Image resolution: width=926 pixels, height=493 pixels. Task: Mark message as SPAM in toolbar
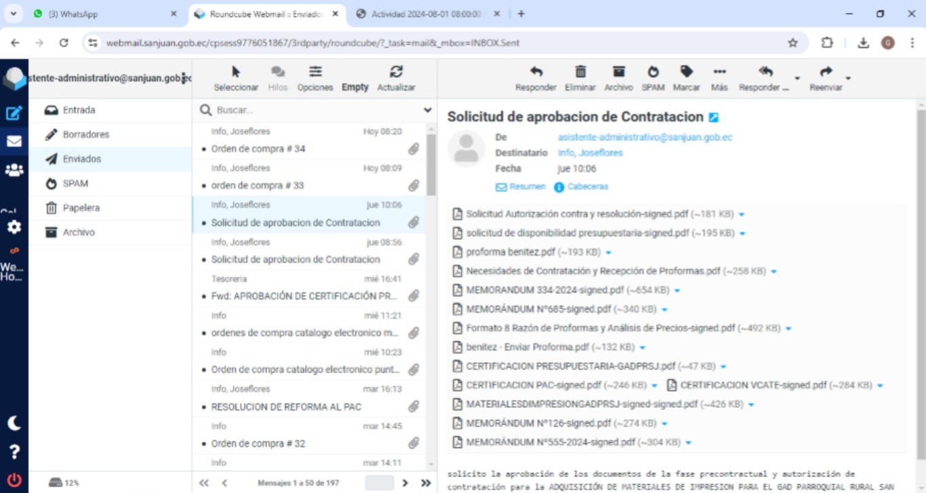pyautogui.click(x=653, y=73)
